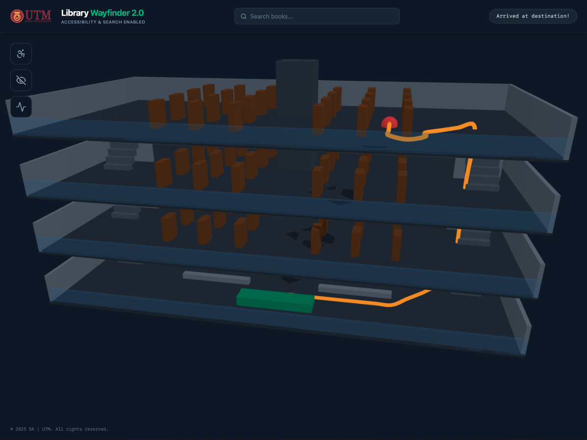Viewport: 587px width, 440px height.
Task: Select left staircase on second floor
Action: coord(119,156)
